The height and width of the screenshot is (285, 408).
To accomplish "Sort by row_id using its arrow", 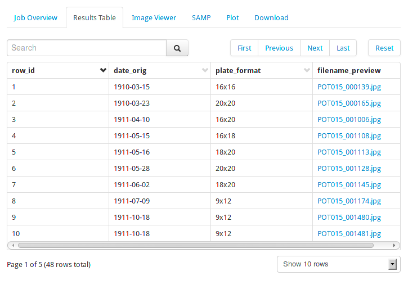I will coord(104,70).
